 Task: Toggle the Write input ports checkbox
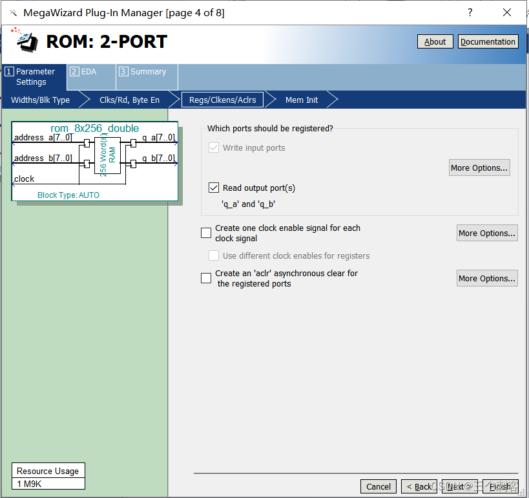(214, 147)
